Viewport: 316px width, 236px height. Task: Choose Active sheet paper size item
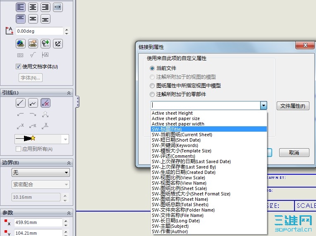[209, 118]
